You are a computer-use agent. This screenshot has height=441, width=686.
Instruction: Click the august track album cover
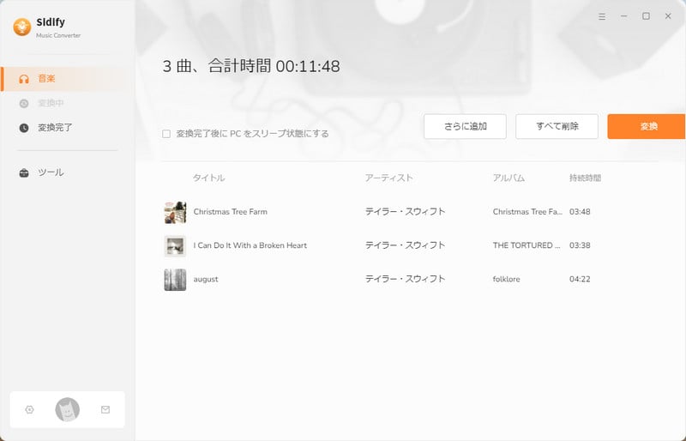click(175, 280)
